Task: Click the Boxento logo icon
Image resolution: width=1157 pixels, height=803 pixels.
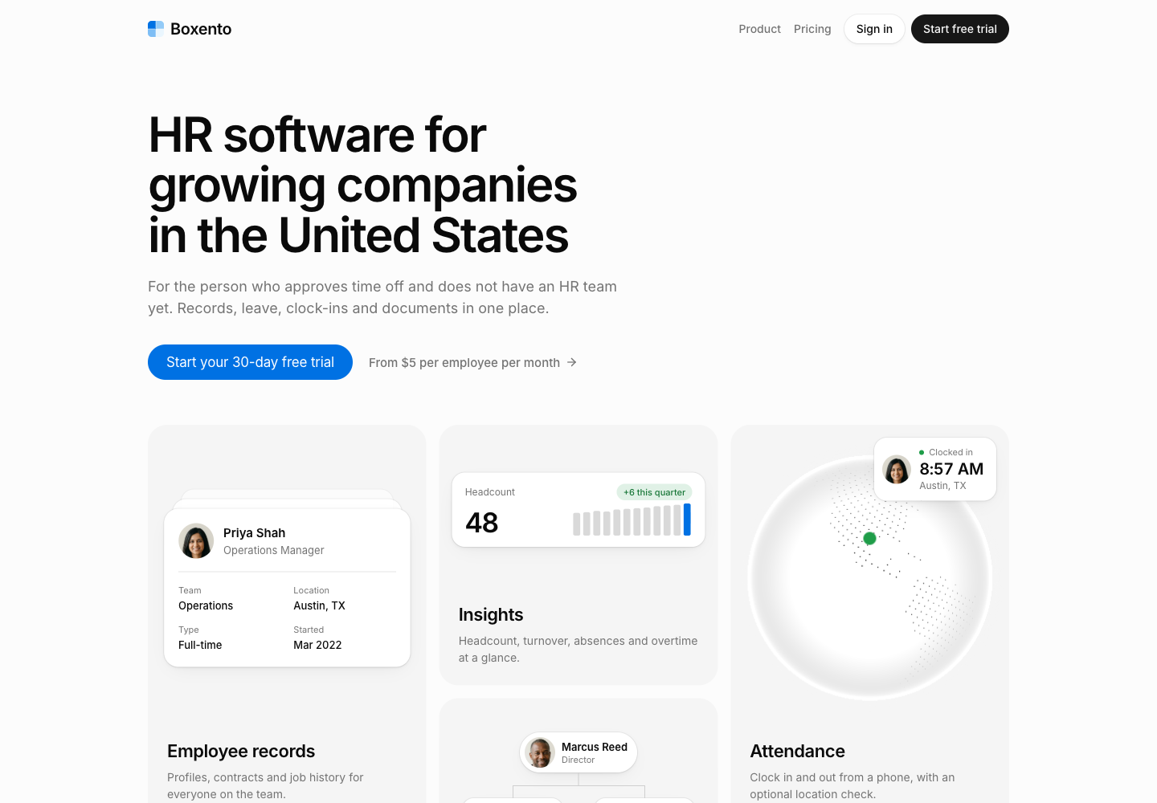Action: pyautogui.click(x=156, y=29)
